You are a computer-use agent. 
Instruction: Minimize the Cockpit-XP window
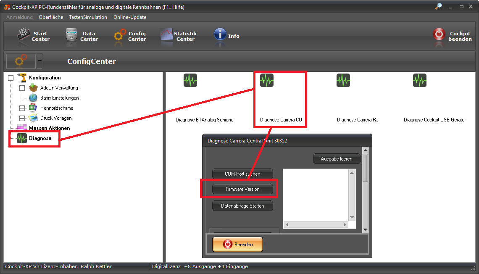pos(450,7)
